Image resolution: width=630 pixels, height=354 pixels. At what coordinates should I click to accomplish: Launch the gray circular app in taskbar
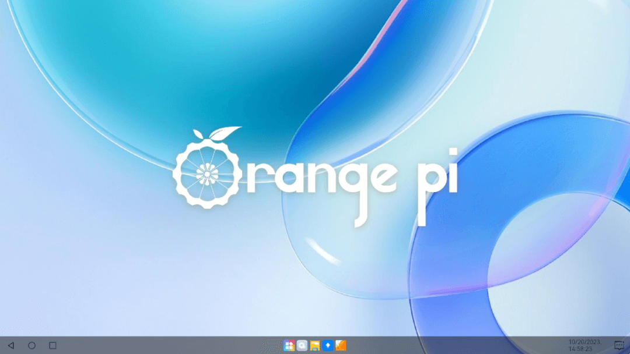[302, 345]
